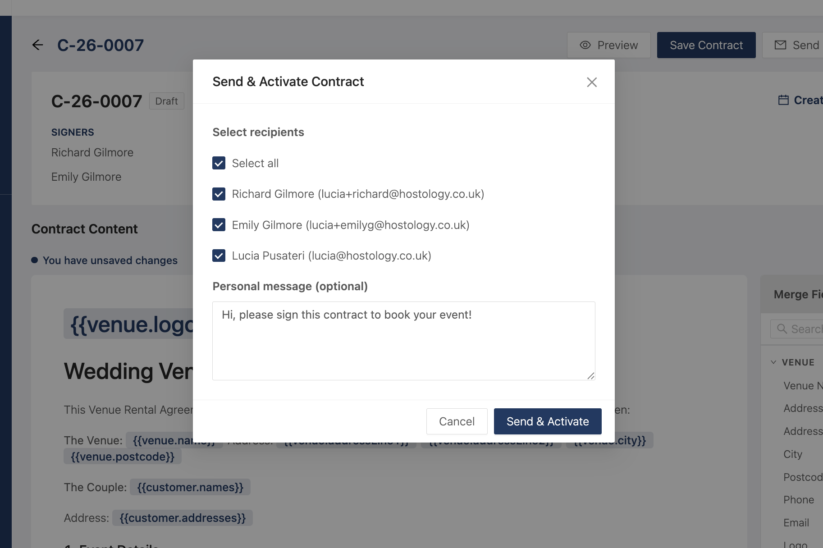This screenshot has height=548, width=823.
Task: Click the envelope icon on Send button
Action: 780,45
